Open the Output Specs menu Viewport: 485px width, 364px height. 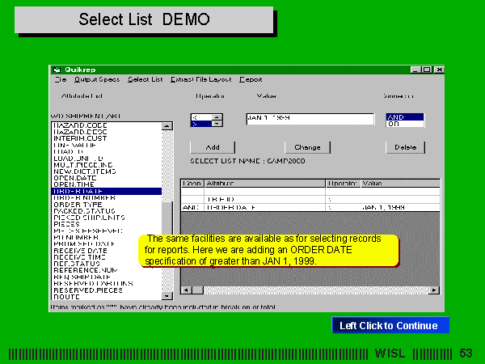click(x=96, y=80)
